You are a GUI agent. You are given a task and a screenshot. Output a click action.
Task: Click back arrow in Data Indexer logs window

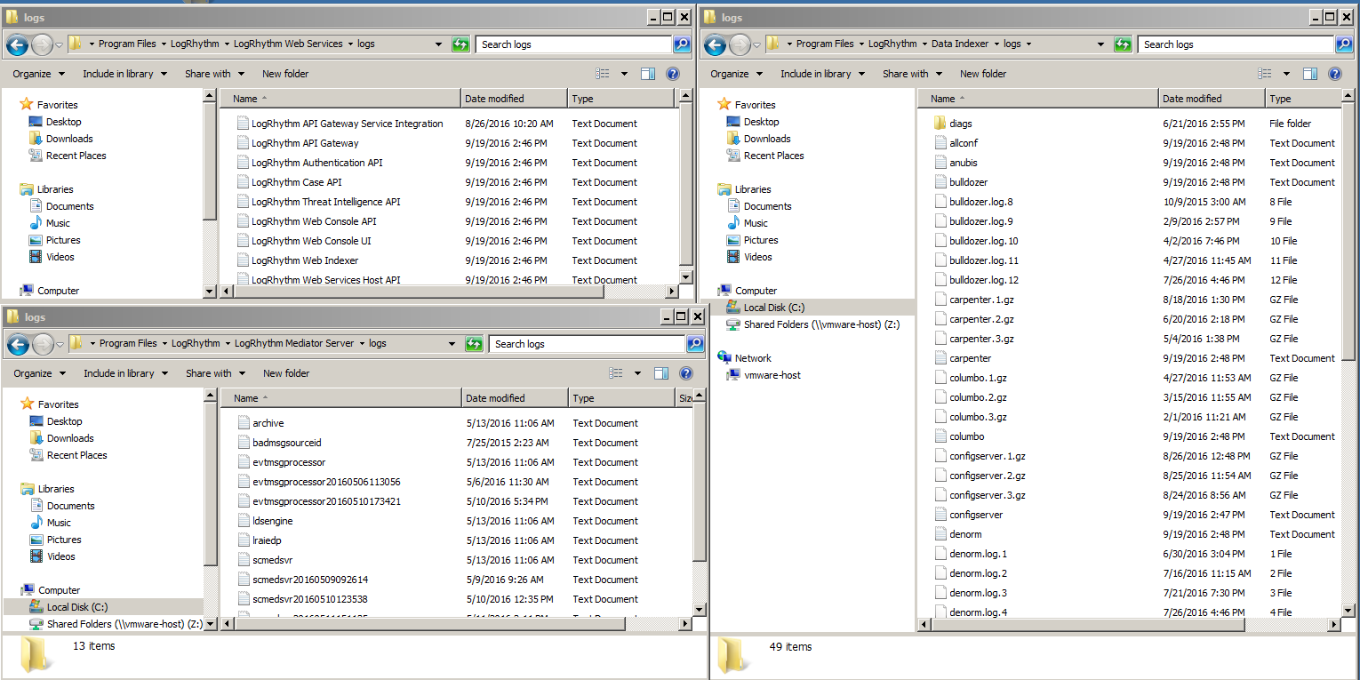715,44
